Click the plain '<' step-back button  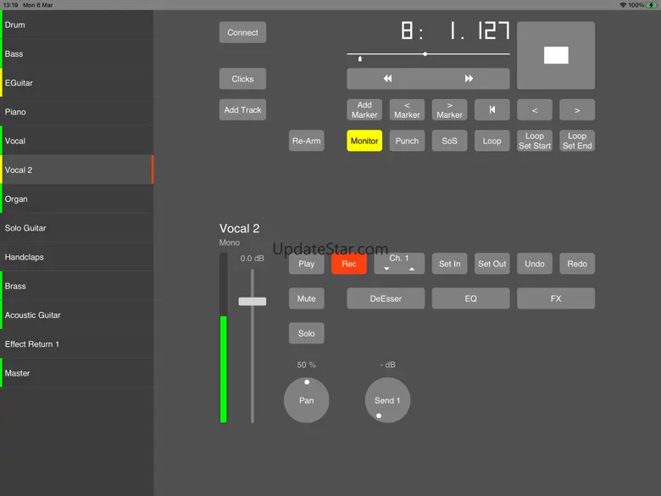point(535,109)
